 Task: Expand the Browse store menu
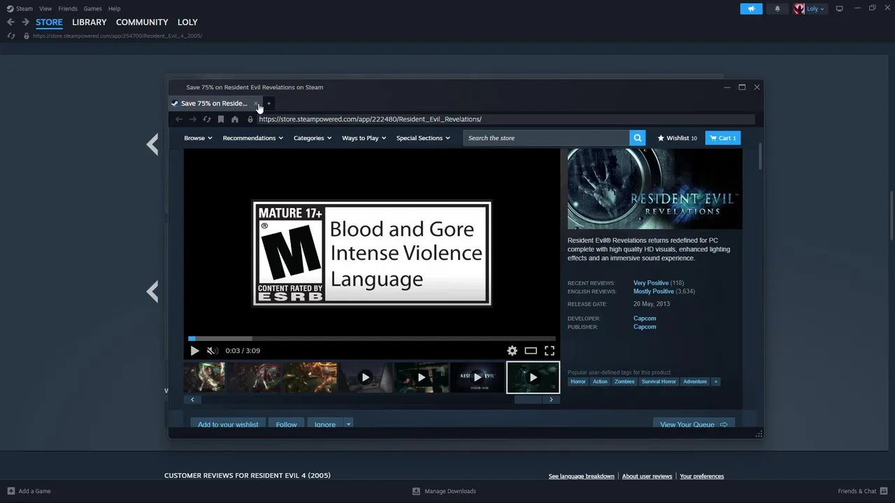(x=198, y=138)
